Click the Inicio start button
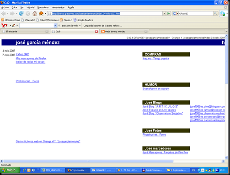 tap(10, 170)
